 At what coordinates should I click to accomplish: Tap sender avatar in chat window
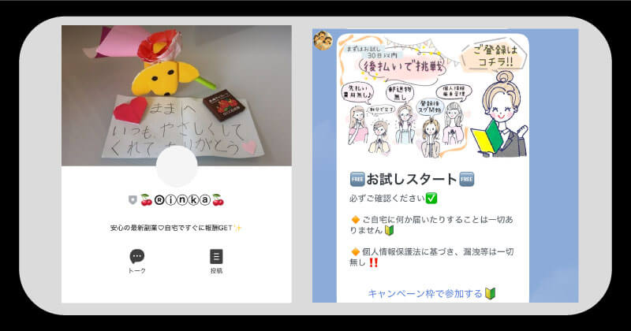[x=323, y=40]
